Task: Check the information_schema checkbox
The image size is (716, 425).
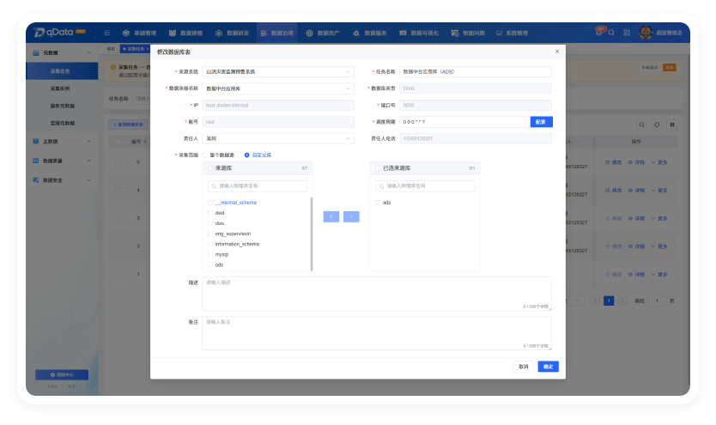Action: [x=210, y=244]
